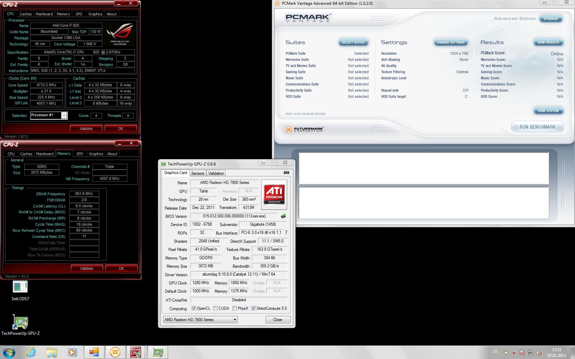Click SELECT SUITES in PCMark Vantage
575x359 pixels.
pyautogui.click(x=353, y=42)
